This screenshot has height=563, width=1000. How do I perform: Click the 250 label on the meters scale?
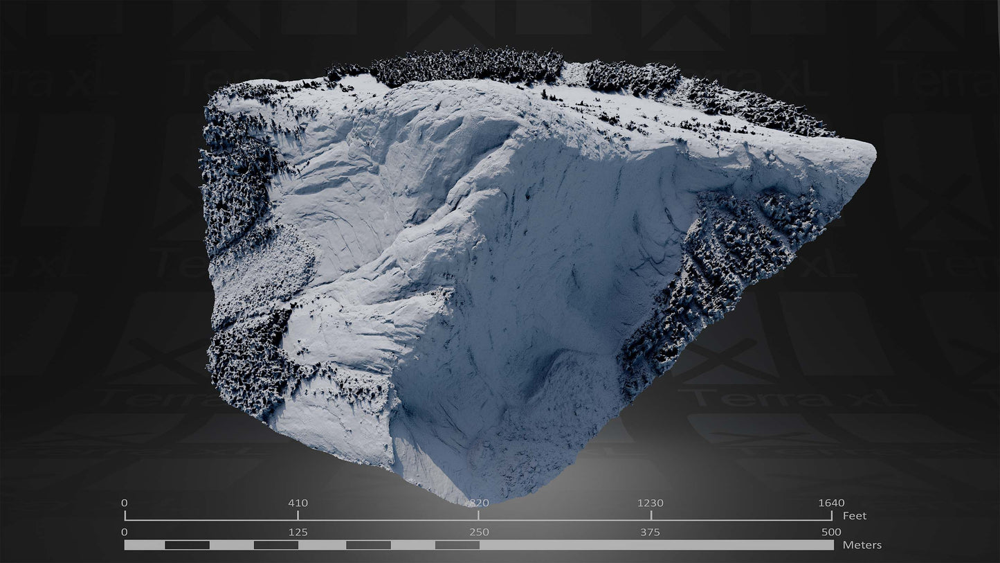pos(479,533)
